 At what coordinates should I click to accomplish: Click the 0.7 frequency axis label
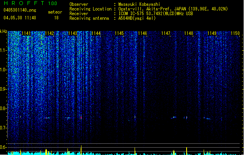[x=3, y=128]
